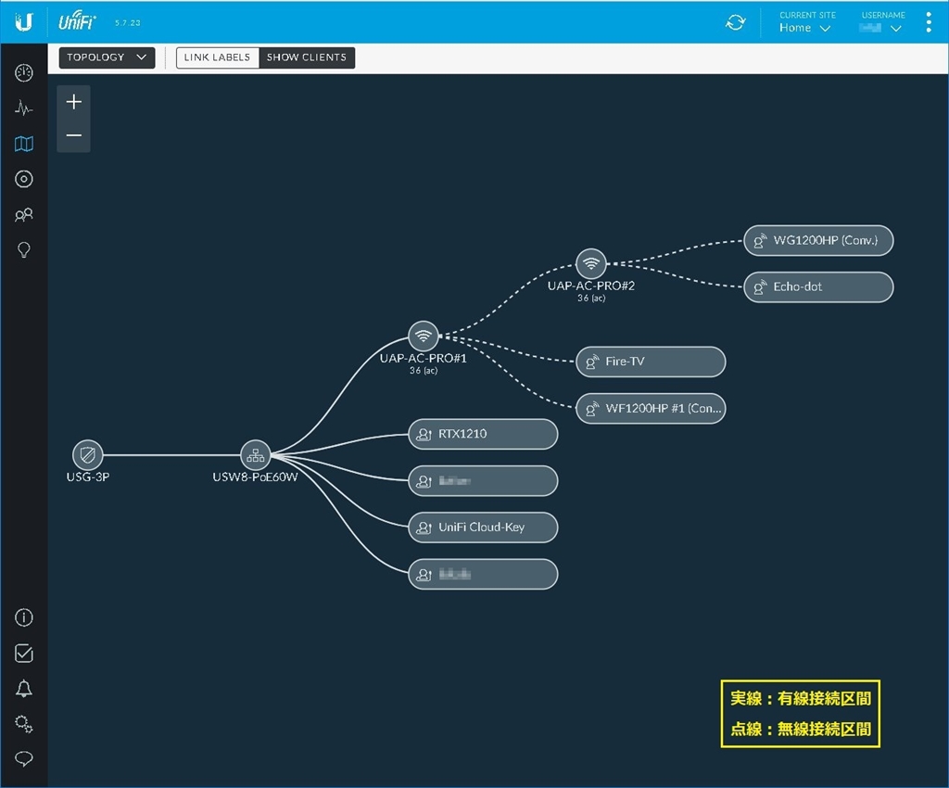Open the Events info icon
The image size is (949, 788).
tap(23, 617)
